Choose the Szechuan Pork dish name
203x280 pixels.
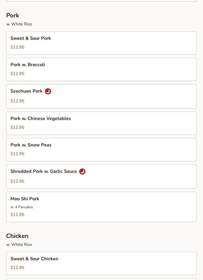click(x=26, y=91)
